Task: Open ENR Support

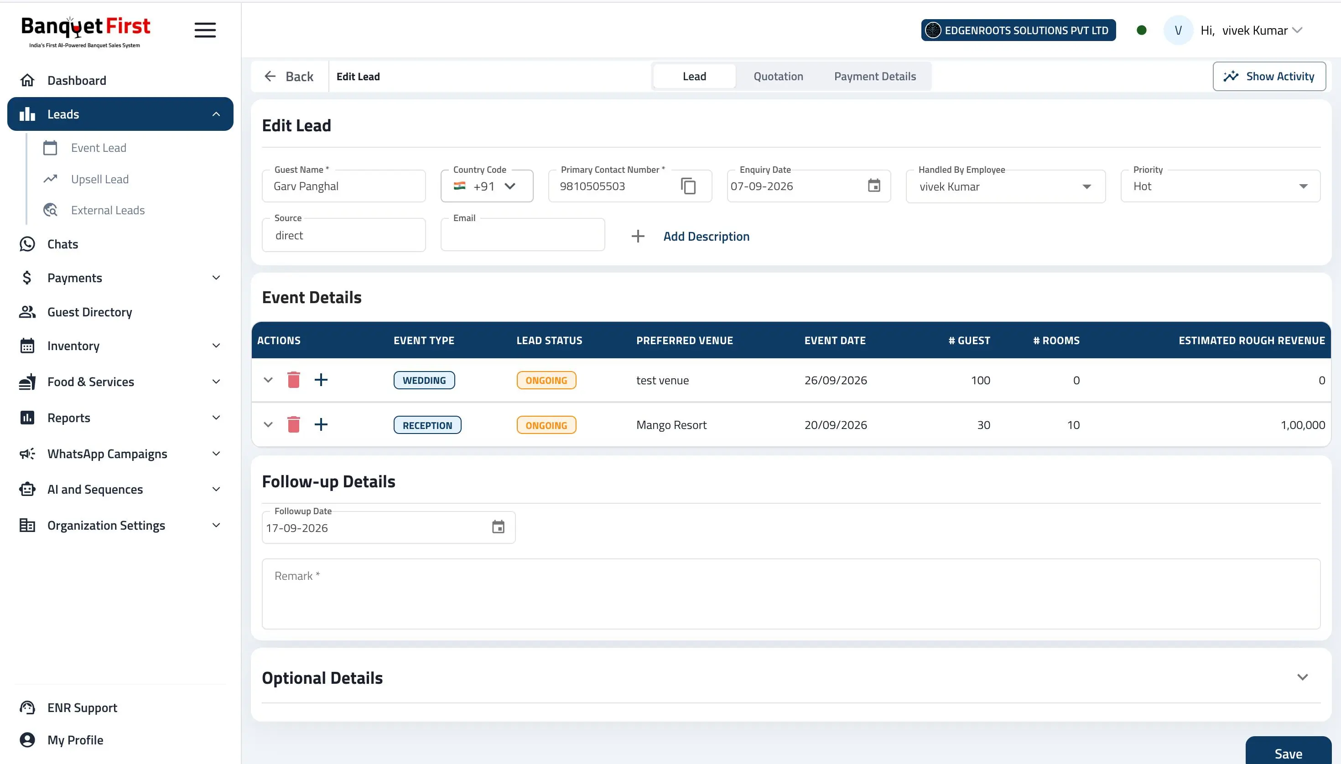Action: tap(120, 707)
